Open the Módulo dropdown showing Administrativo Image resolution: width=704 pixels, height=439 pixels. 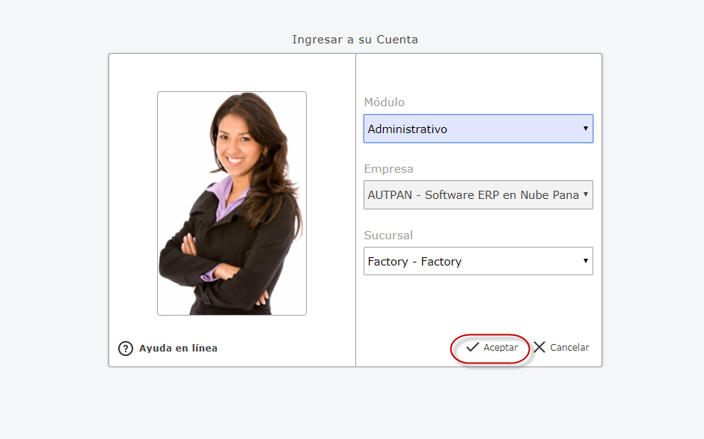(478, 129)
